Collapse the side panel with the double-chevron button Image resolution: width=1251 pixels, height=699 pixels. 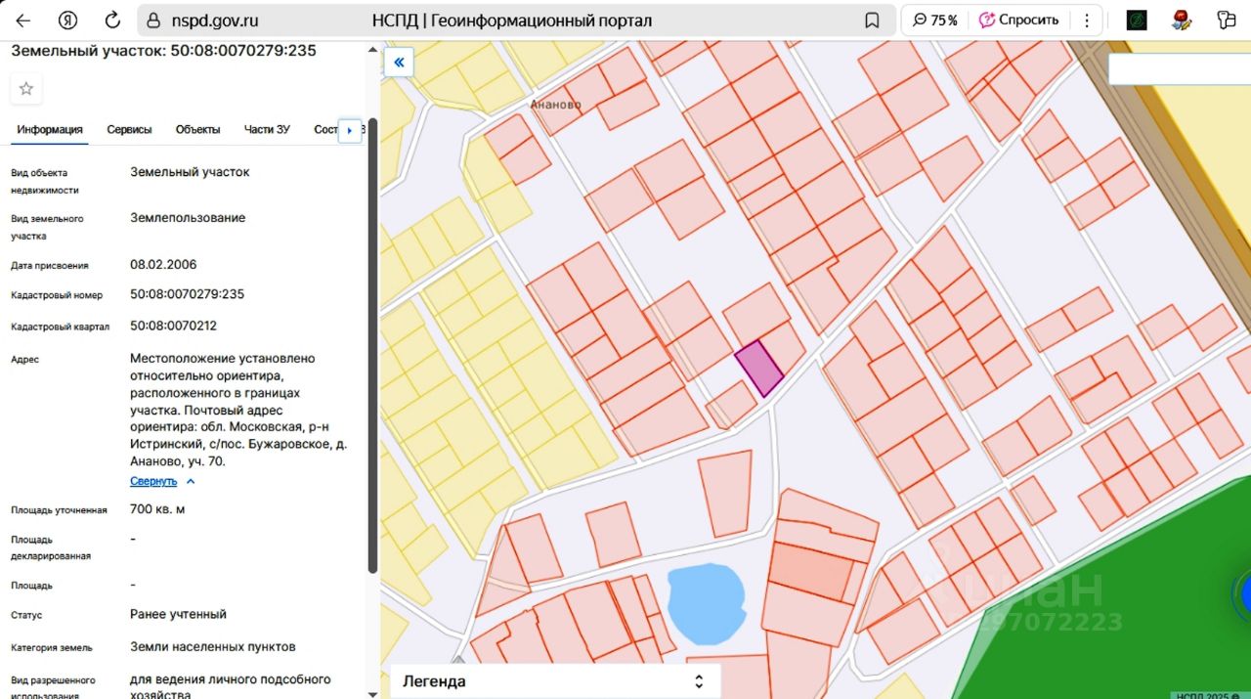(x=399, y=63)
